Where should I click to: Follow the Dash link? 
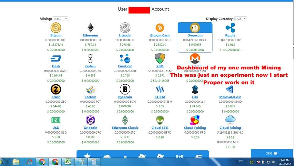pyautogui.click(x=56, y=66)
